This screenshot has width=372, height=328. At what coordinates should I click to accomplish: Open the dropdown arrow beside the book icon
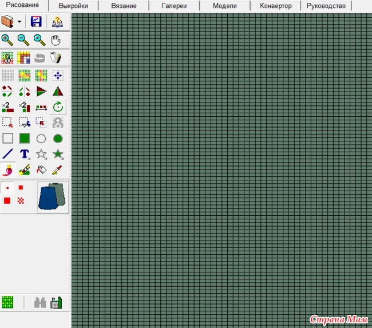(x=19, y=22)
